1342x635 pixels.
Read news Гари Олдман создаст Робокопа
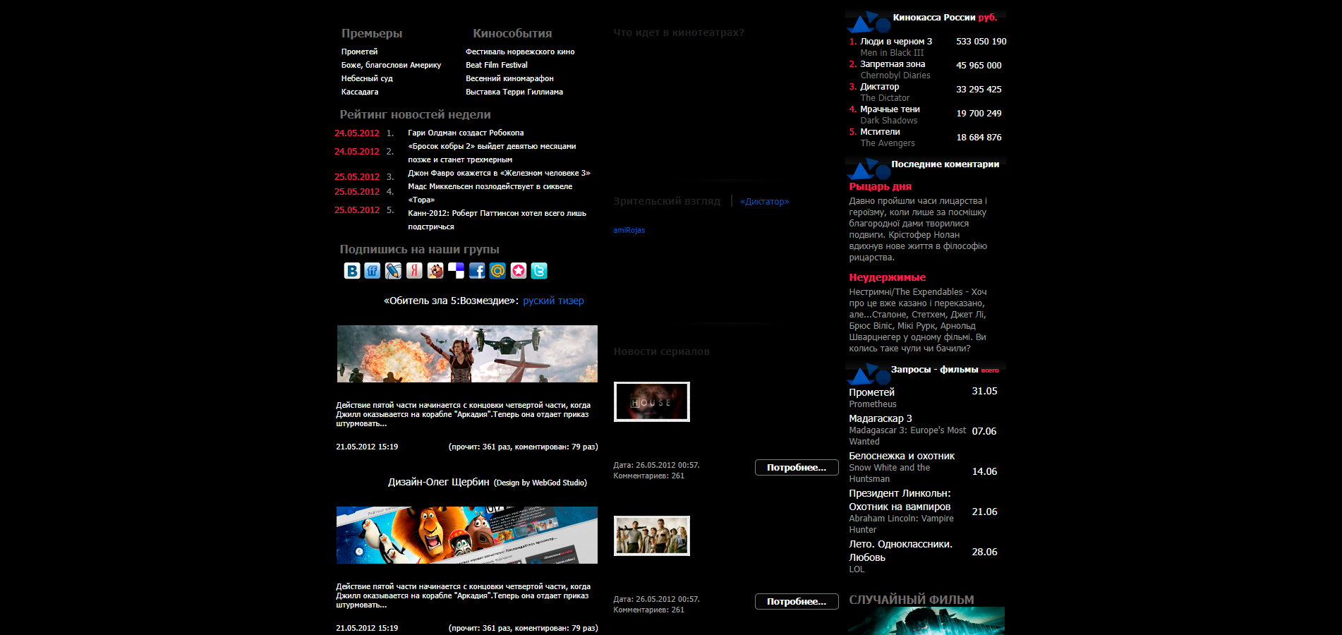[466, 133]
